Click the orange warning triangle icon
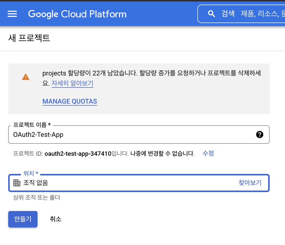 (26, 77)
